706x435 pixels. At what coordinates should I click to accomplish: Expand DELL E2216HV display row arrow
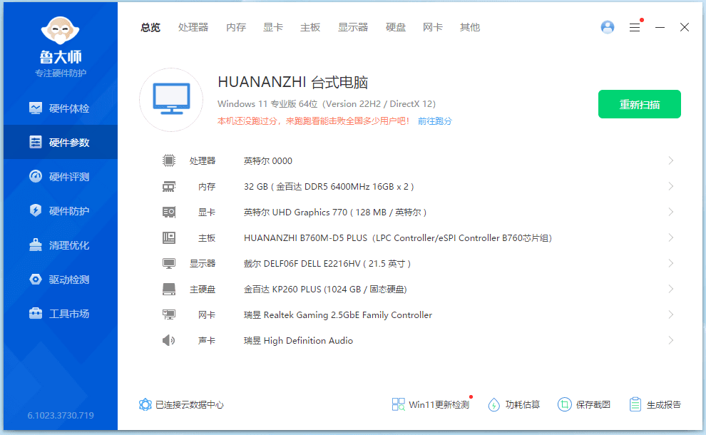tap(671, 263)
